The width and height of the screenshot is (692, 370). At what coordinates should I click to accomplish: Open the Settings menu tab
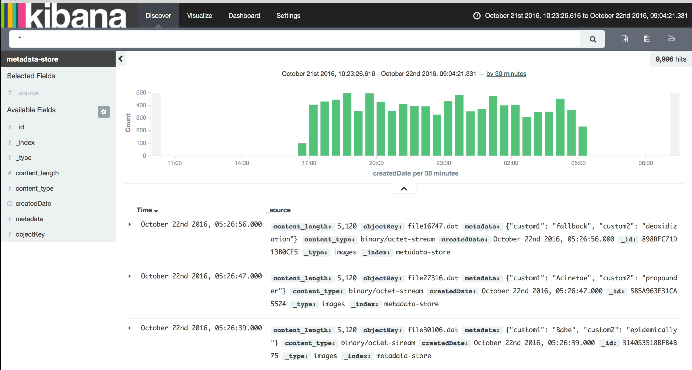pos(288,16)
